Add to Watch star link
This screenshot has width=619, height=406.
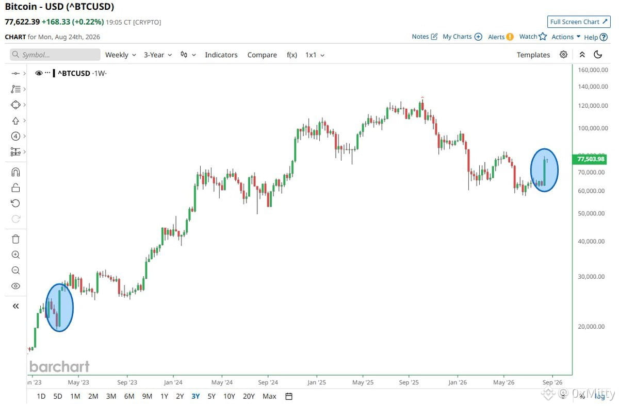coord(533,37)
